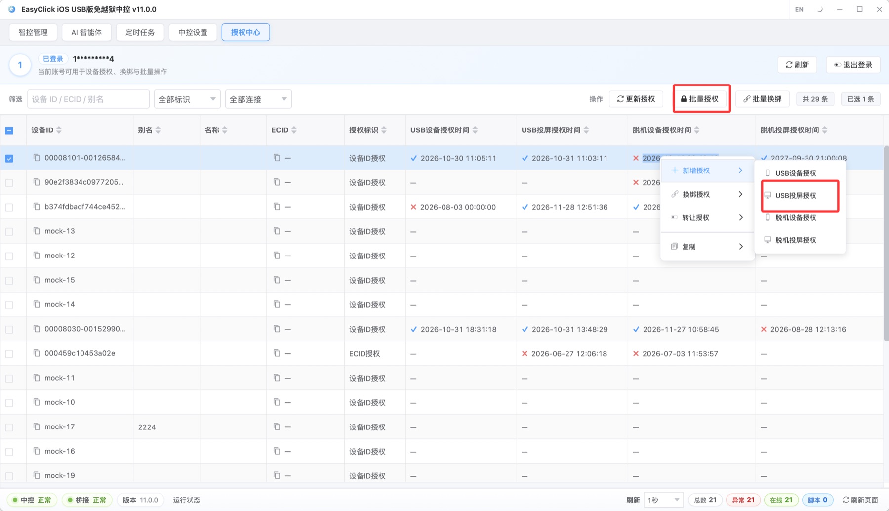Viewport: 889px width, 511px height.
Task: Click the 退出登录 button
Action: click(853, 65)
